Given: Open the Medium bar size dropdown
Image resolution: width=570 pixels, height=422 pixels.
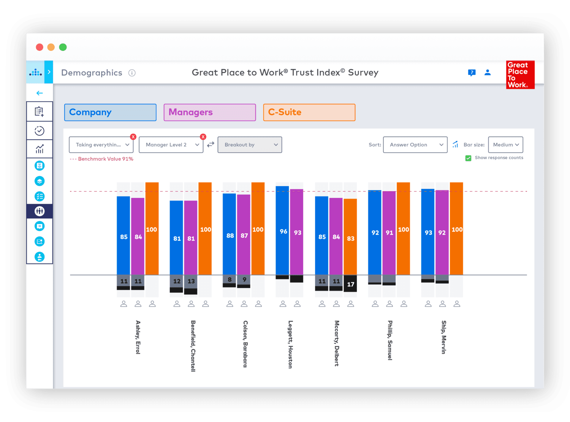Looking at the screenshot, I should (506, 145).
